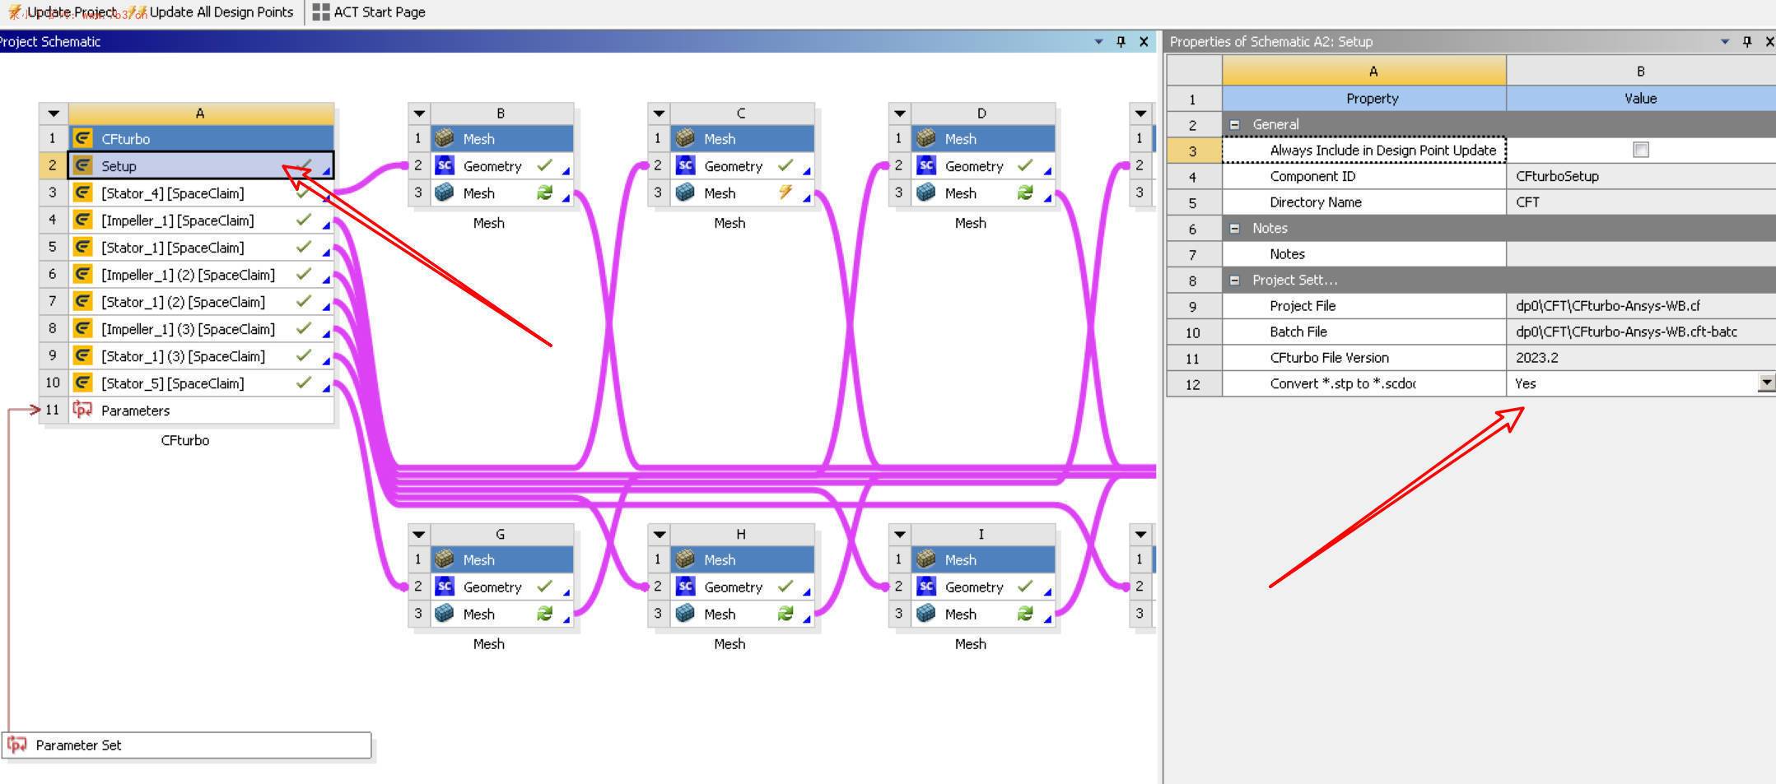Image resolution: width=1776 pixels, height=784 pixels.
Task: Click the Notes value field
Action: point(1638,254)
